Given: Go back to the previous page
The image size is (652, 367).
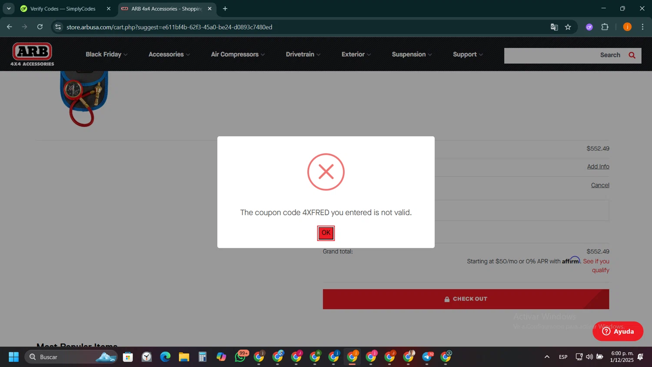Looking at the screenshot, I should tap(10, 27).
